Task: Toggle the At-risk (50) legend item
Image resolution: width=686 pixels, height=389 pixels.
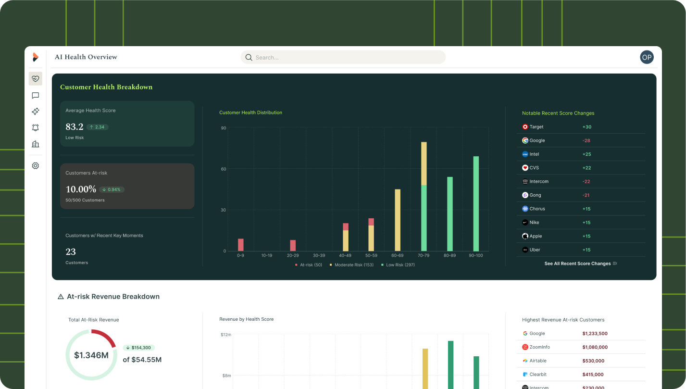Action: tap(308, 265)
